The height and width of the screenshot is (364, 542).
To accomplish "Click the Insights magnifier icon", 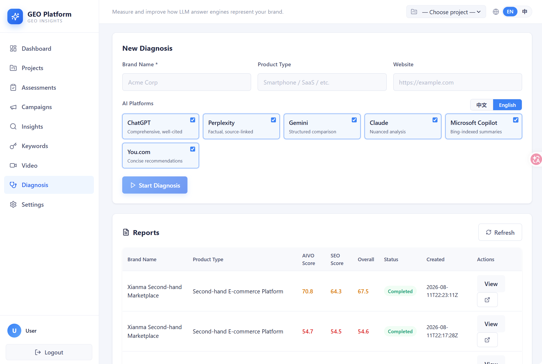I will coord(13,127).
